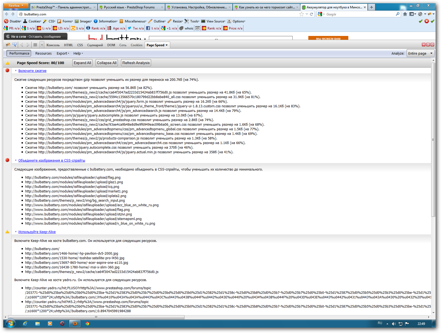Switch to the Сценарий Firebug tab
The width and height of the screenshot is (441, 333).
(95, 45)
